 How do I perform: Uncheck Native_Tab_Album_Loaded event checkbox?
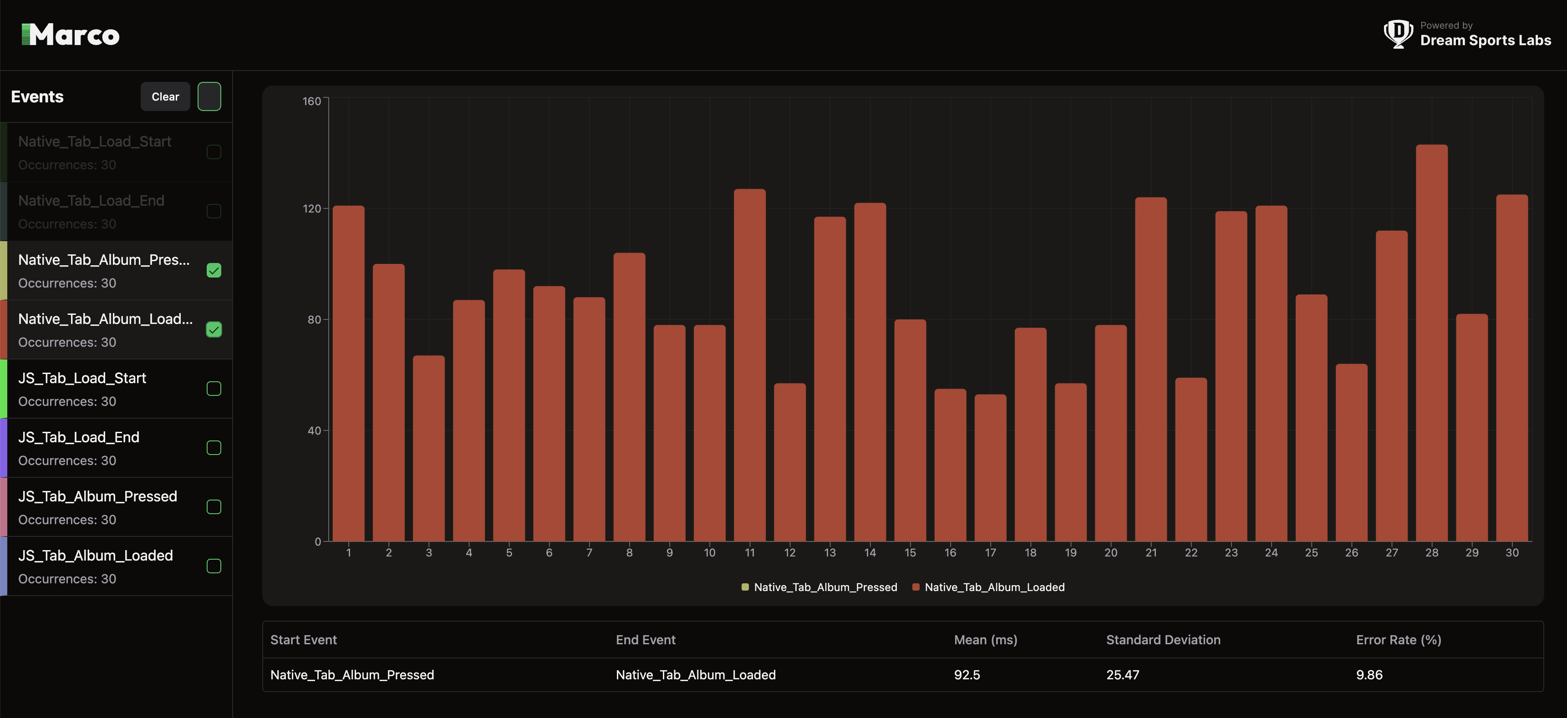pyautogui.click(x=214, y=329)
